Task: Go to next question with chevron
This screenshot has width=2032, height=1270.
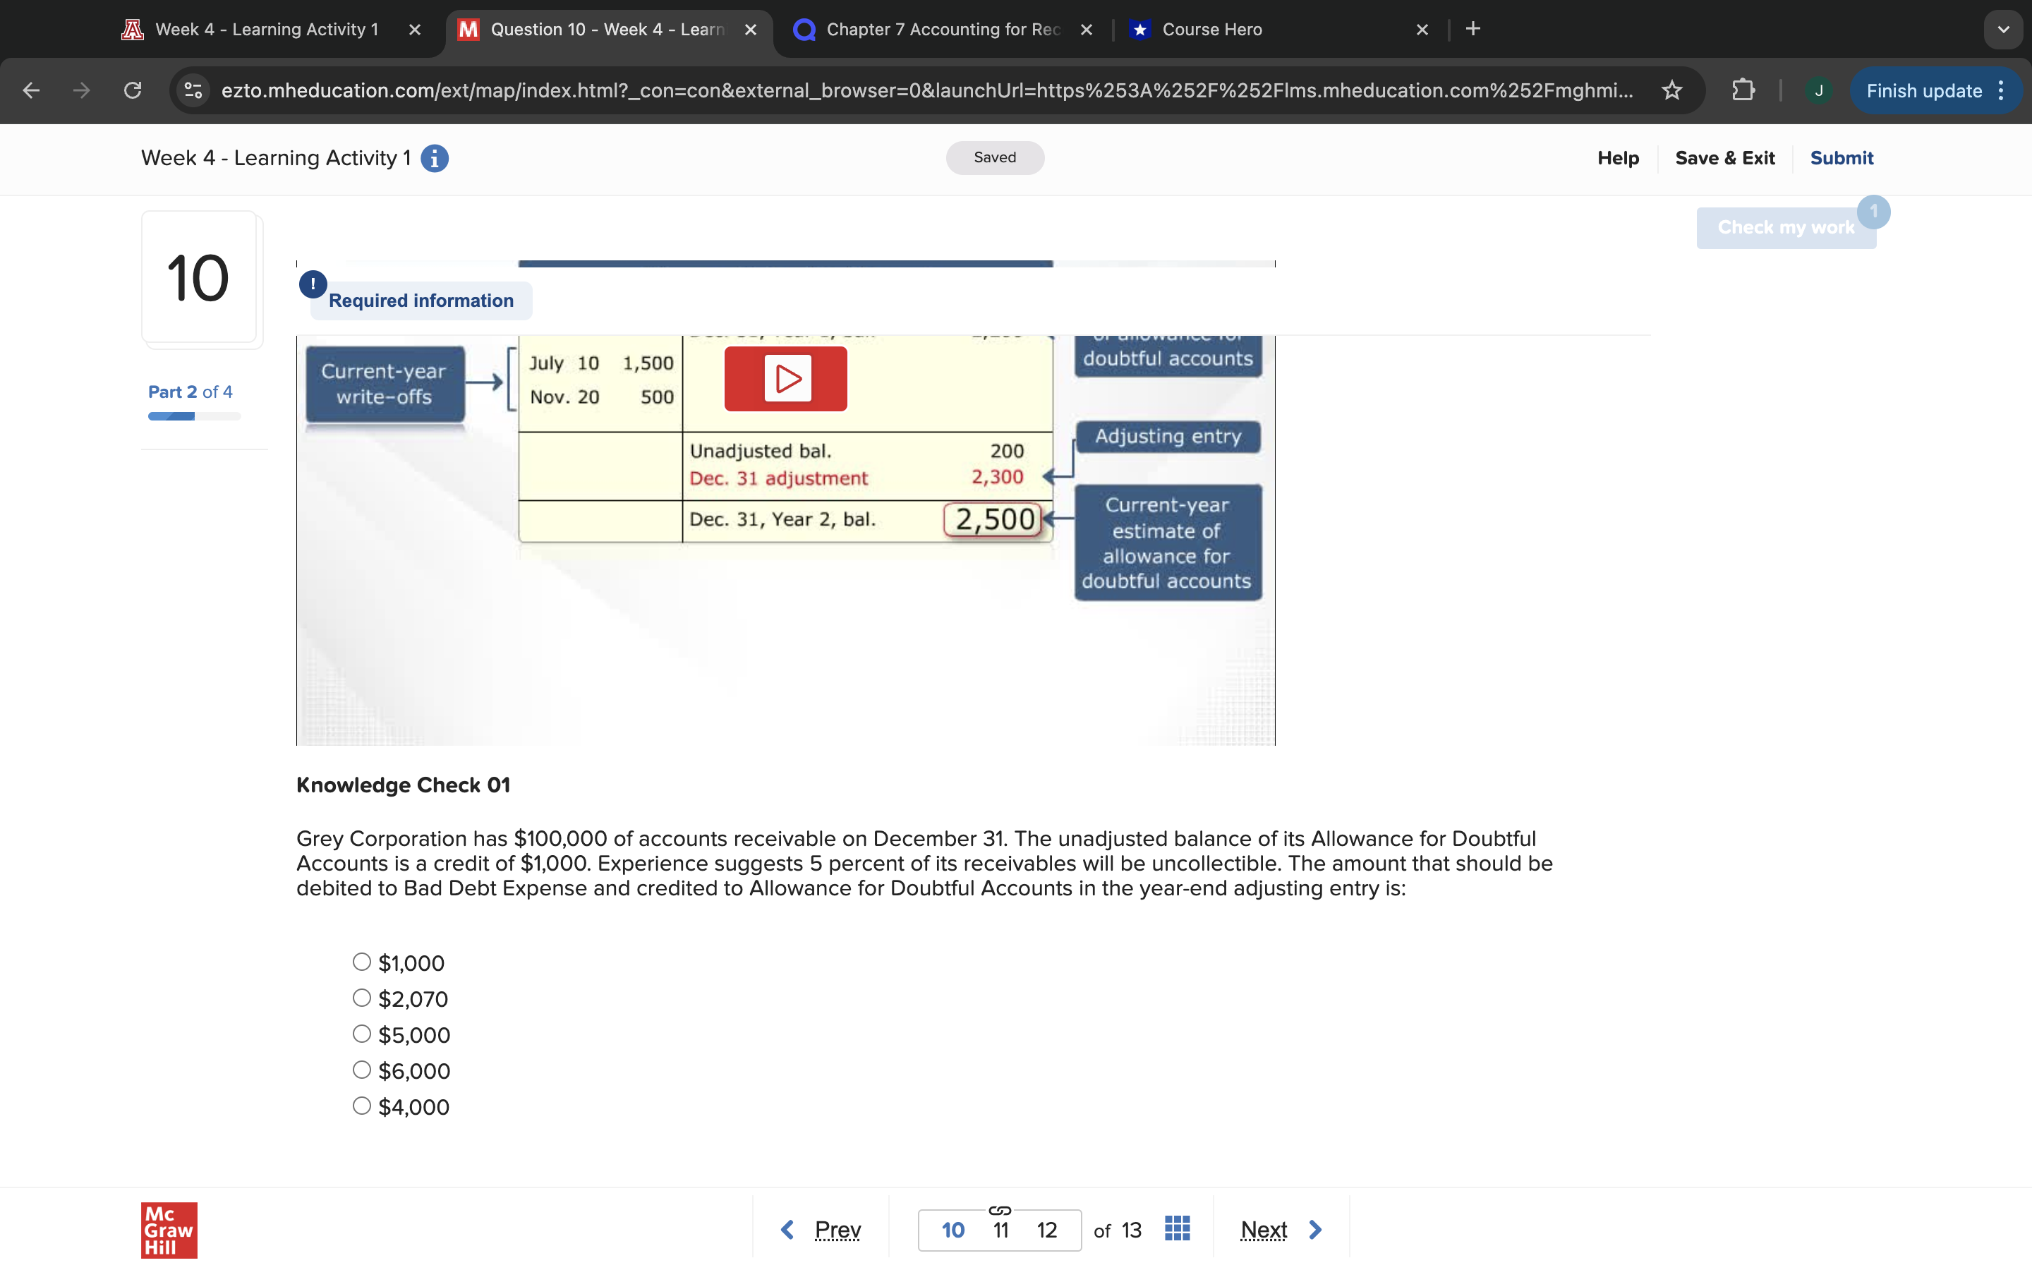Action: [1315, 1230]
